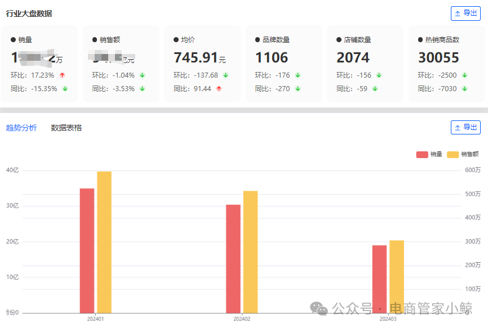Click green down arrow beside 同比 -15.35%
The height and width of the screenshot is (328, 488).
click(65, 88)
